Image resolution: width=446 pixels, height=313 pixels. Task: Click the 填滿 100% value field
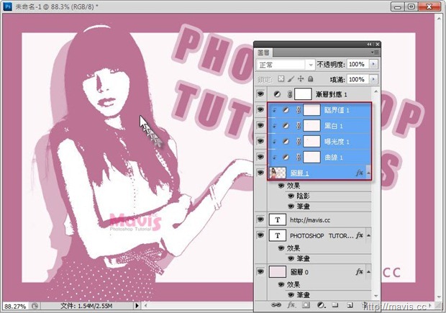358,79
